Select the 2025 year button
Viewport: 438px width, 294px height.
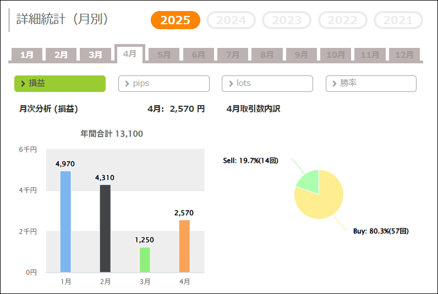click(x=176, y=20)
